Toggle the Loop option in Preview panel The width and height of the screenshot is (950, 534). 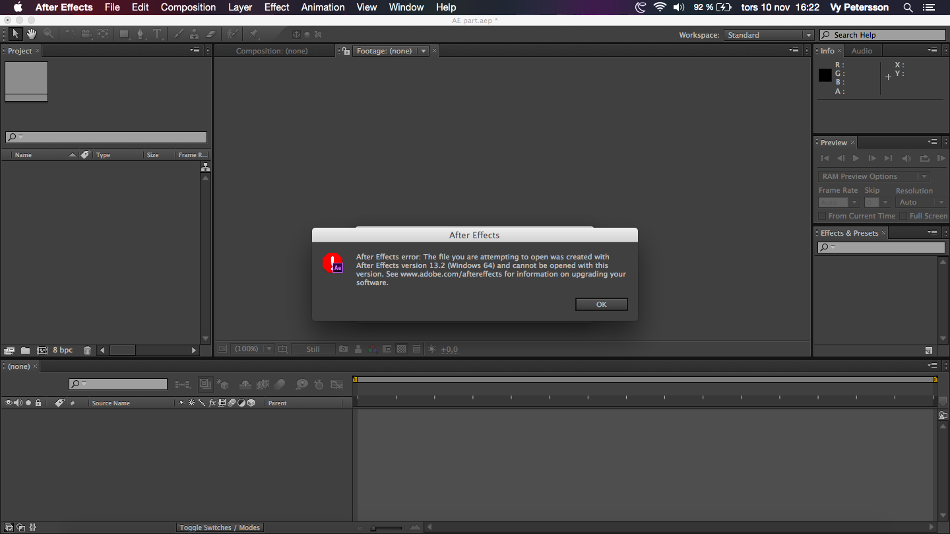pos(924,158)
